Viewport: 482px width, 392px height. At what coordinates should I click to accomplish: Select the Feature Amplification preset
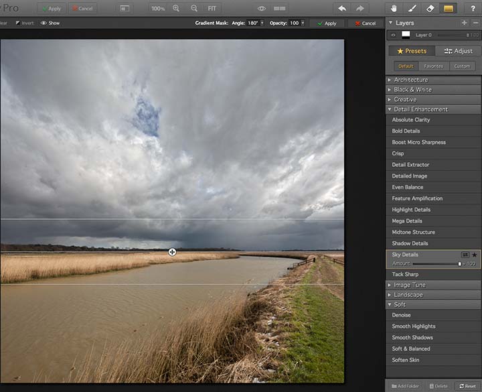[433, 198]
